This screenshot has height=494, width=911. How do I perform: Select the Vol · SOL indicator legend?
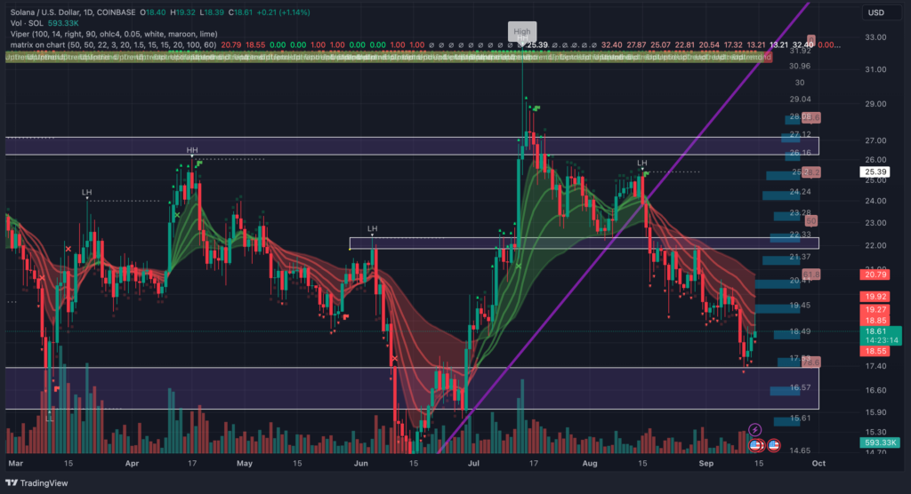point(28,23)
